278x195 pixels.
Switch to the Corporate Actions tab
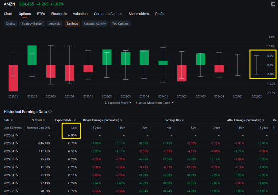click(108, 14)
